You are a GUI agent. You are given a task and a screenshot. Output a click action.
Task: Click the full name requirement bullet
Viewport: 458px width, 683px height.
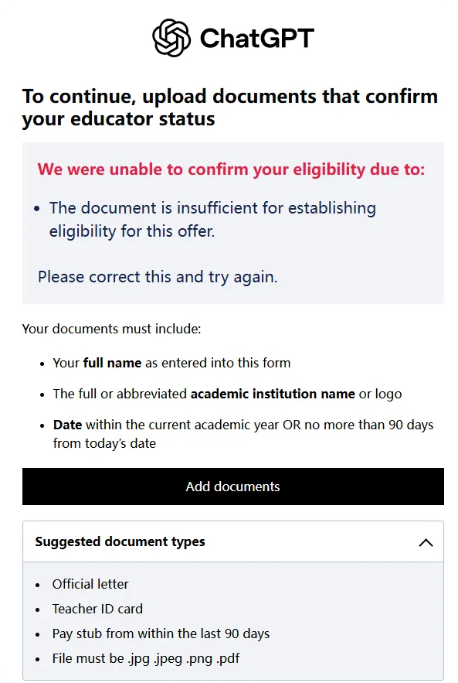point(171,363)
